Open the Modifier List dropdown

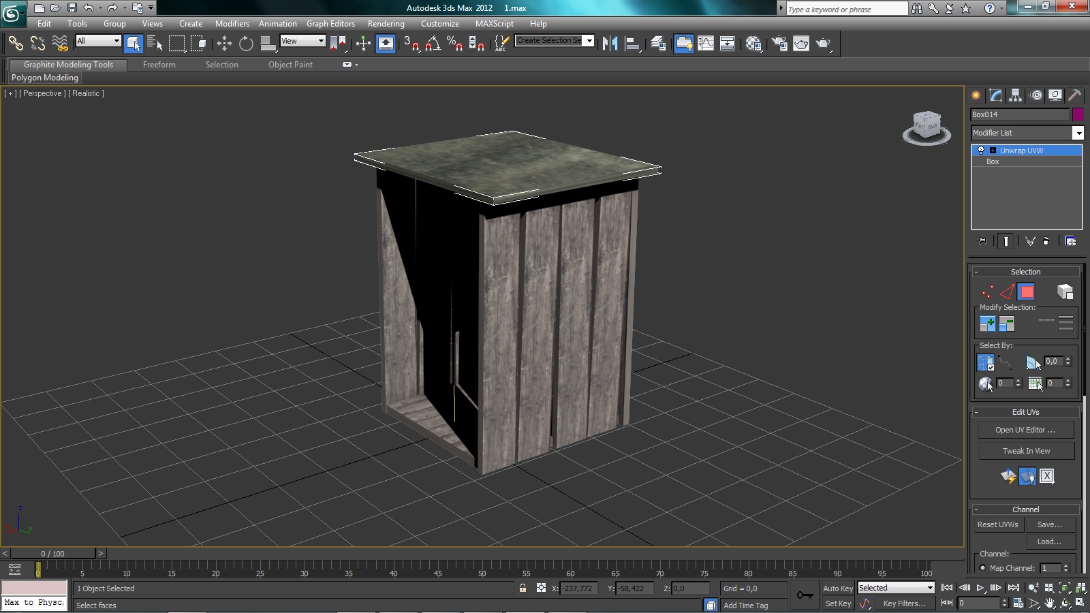[1078, 133]
